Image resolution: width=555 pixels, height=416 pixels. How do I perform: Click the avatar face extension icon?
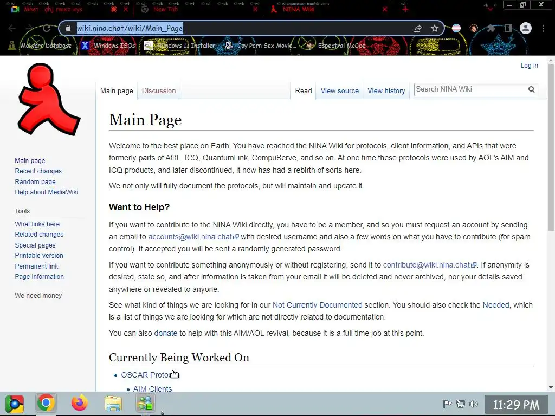(x=474, y=28)
